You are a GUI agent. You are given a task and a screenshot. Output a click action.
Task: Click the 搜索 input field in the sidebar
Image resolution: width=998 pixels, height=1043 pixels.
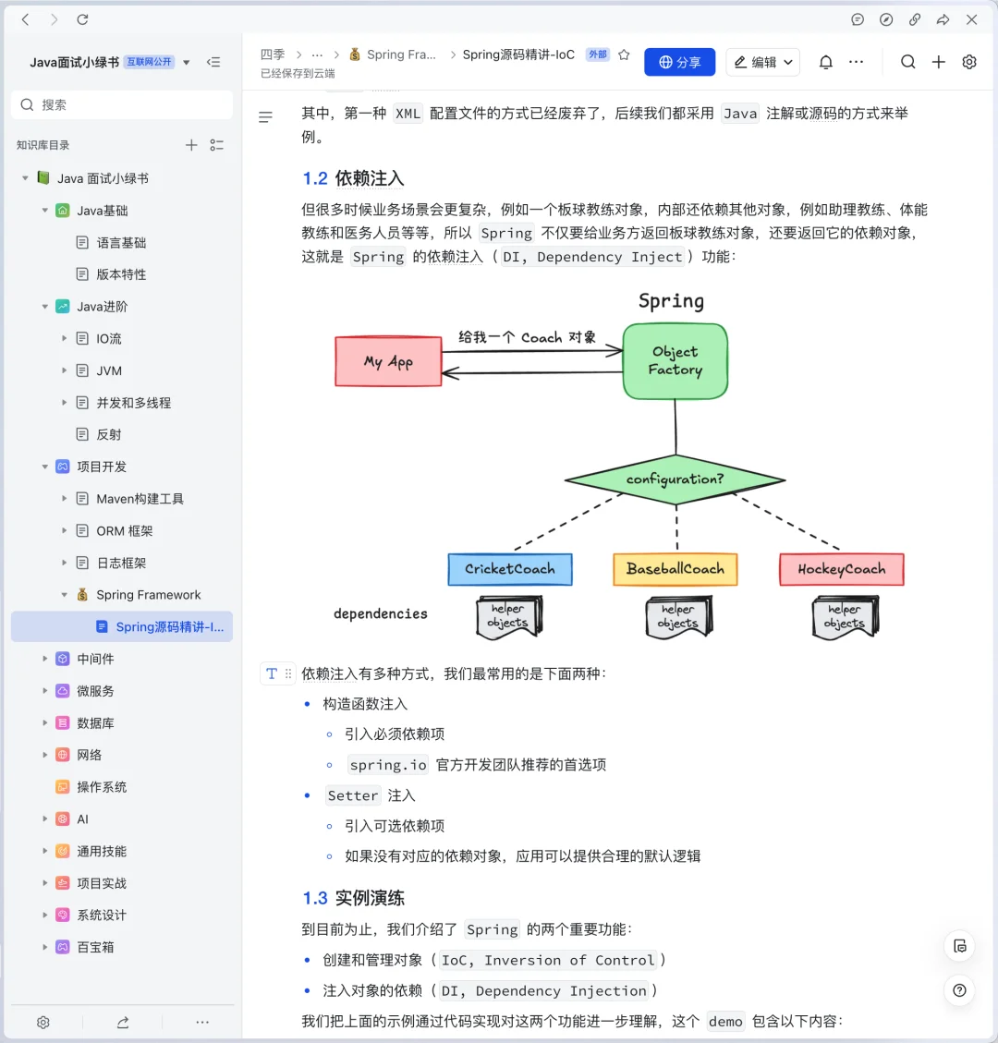[121, 104]
